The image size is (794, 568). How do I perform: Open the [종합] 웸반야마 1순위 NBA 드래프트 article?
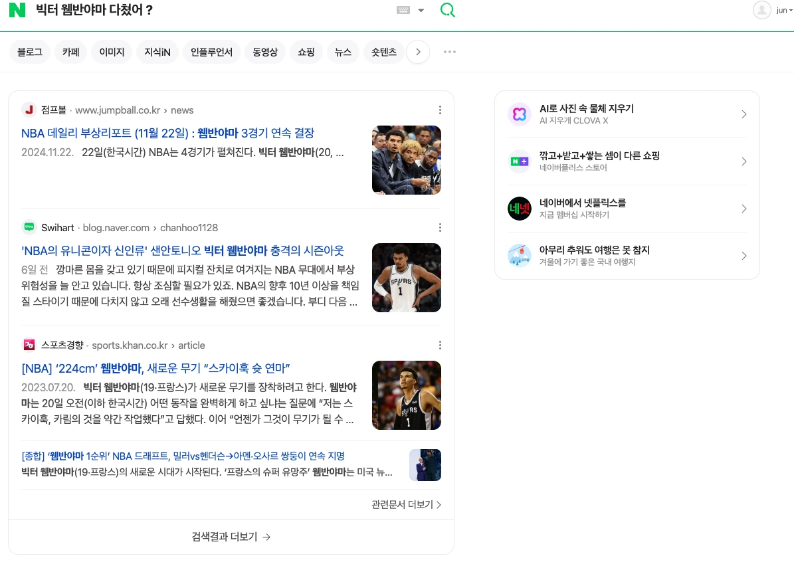183,456
